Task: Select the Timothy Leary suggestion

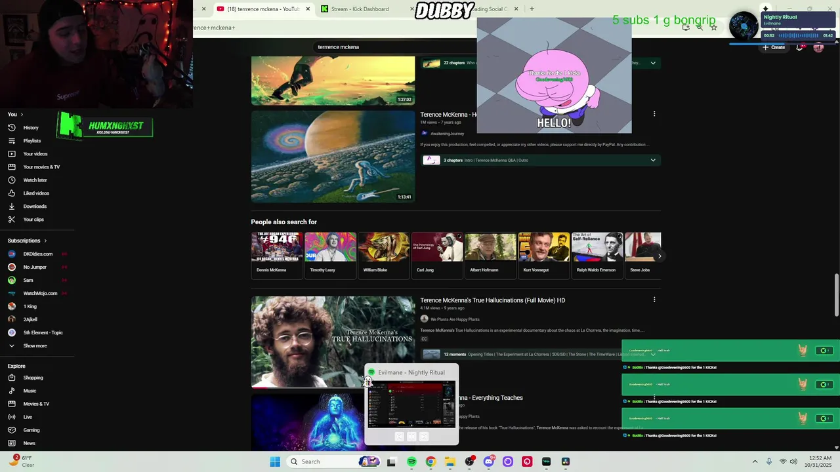Action: tap(330, 256)
